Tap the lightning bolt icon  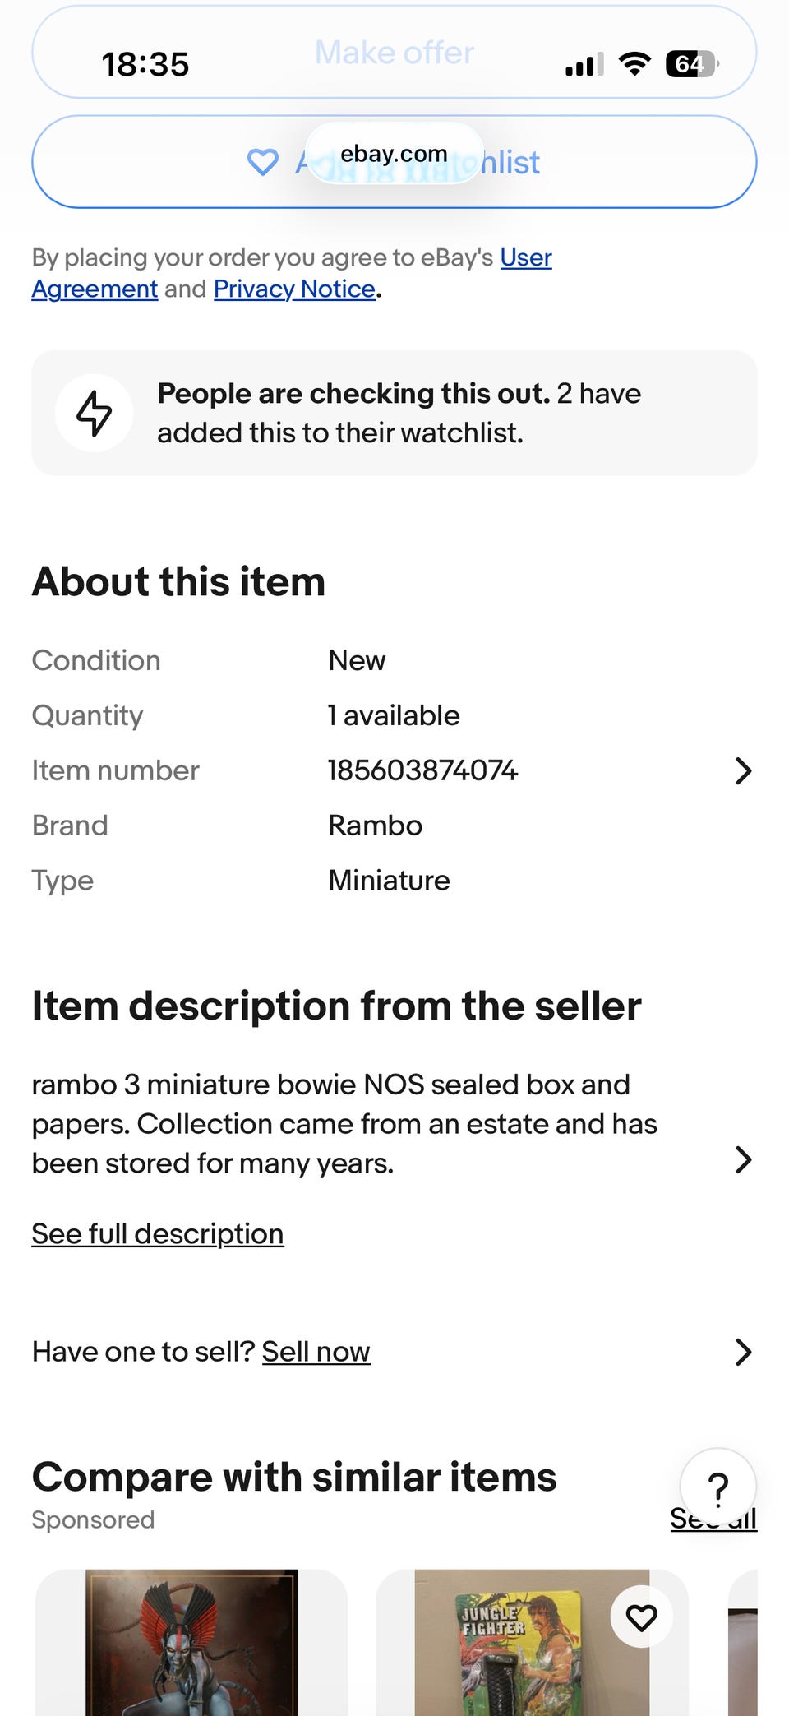(95, 413)
